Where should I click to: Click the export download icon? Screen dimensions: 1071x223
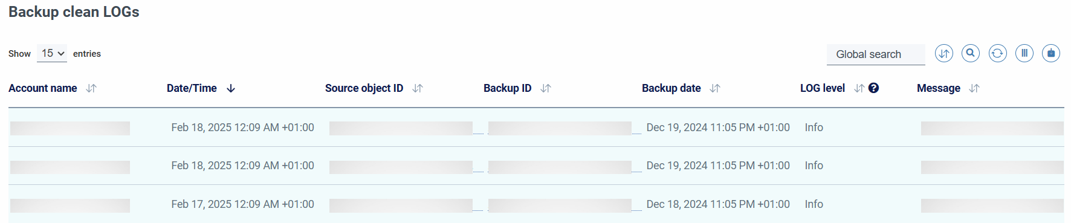coord(1051,53)
